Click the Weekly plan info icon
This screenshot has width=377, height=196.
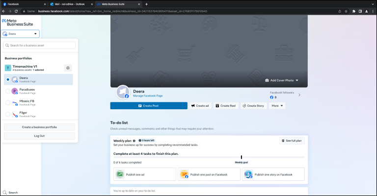[134, 141]
